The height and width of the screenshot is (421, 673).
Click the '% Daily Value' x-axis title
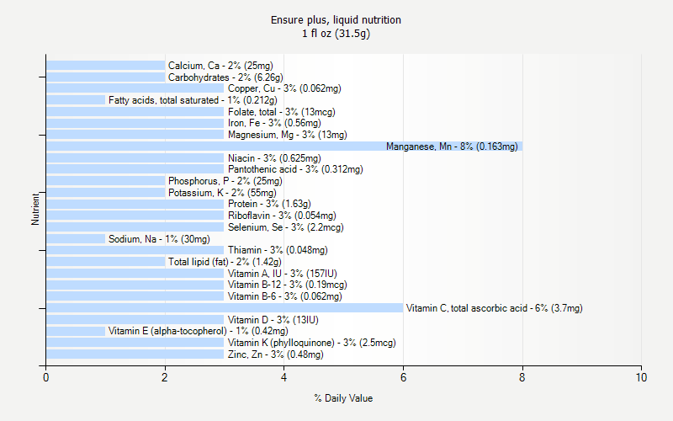[343, 398]
